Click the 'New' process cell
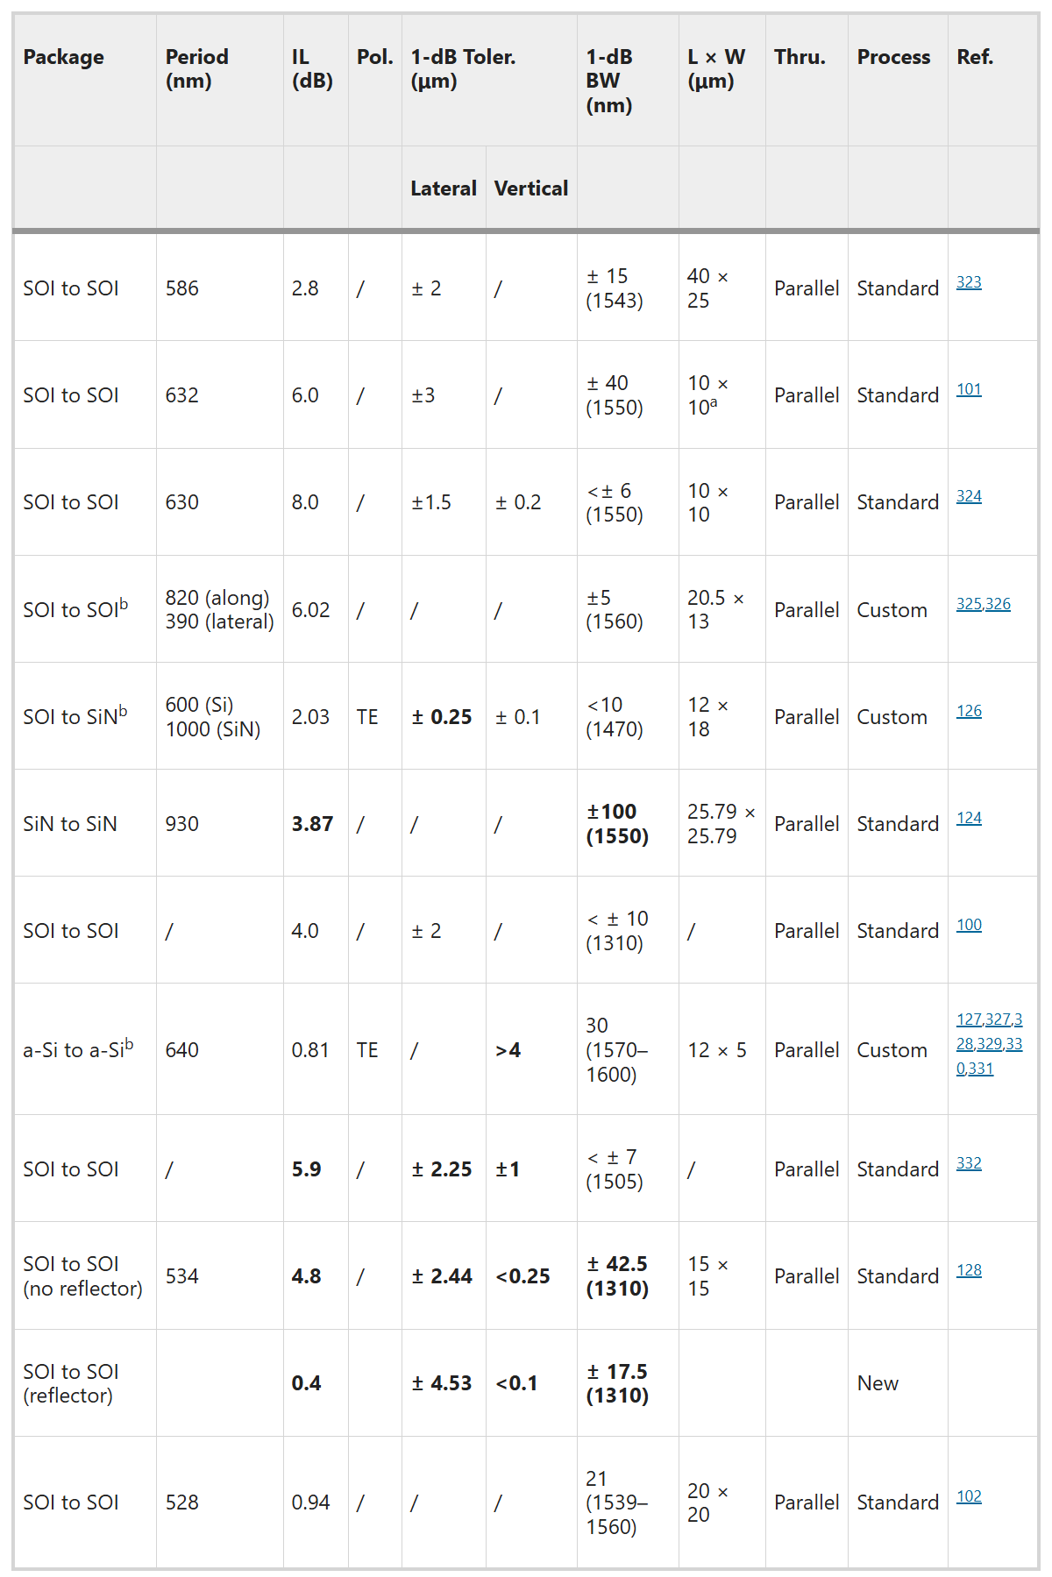 (878, 1383)
